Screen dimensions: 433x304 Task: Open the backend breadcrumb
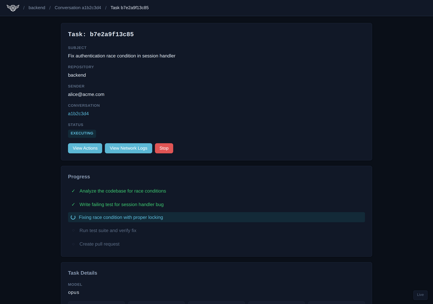(37, 8)
